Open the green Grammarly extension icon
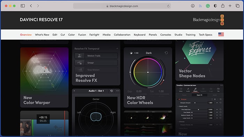The width and height of the screenshot is (244, 137). pyautogui.click(x=208, y=6)
